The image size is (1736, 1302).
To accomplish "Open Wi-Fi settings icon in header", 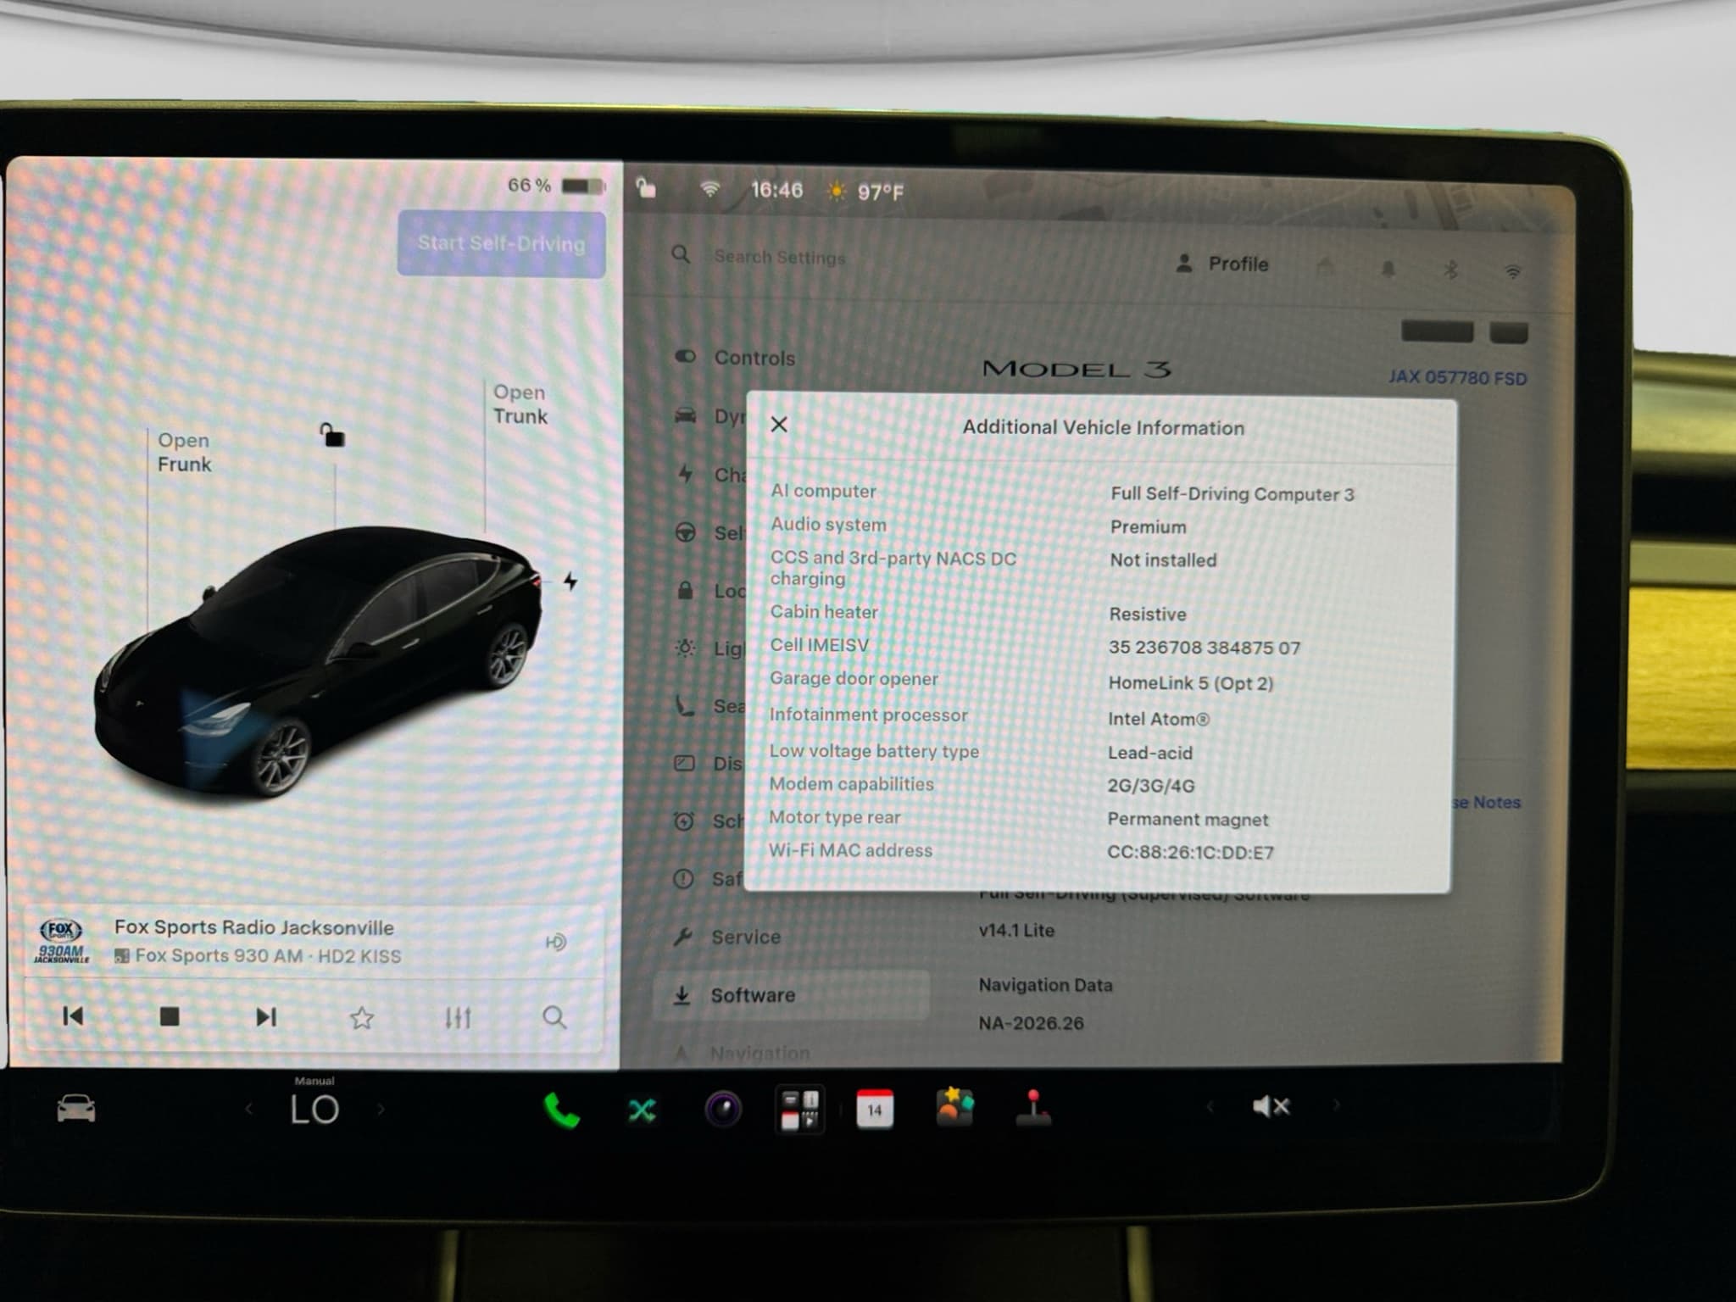I will (x=1513, y=271).
